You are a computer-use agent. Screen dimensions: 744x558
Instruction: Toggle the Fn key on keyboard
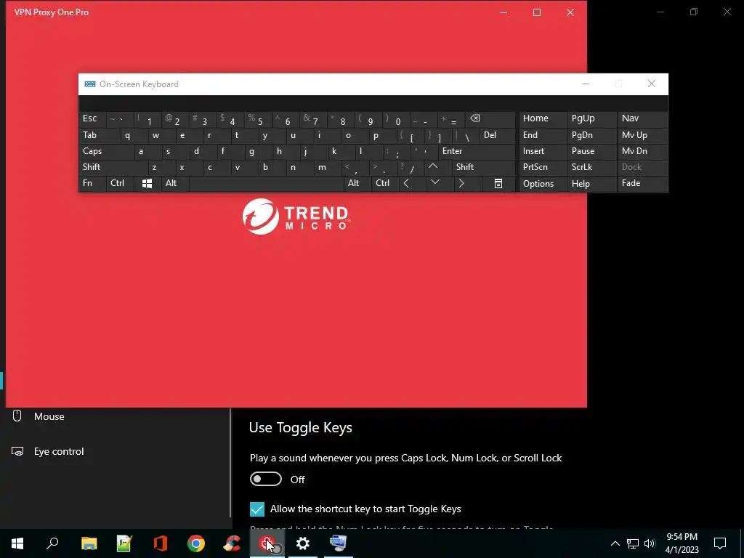tap(92, 184)
